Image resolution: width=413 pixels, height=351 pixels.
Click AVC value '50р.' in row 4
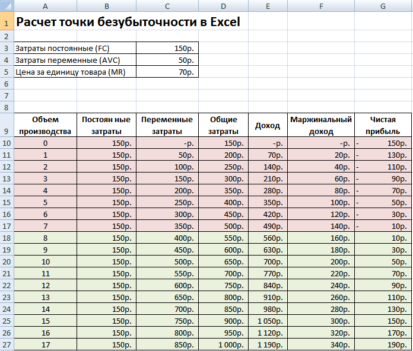point(167,60)
